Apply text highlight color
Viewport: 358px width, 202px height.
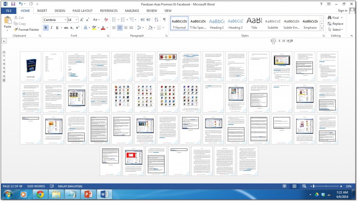[x=94, y=28]
